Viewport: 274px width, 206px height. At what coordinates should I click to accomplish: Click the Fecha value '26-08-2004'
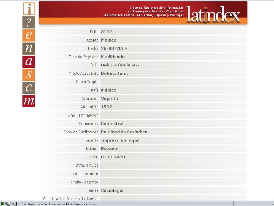tap(114, 48)
